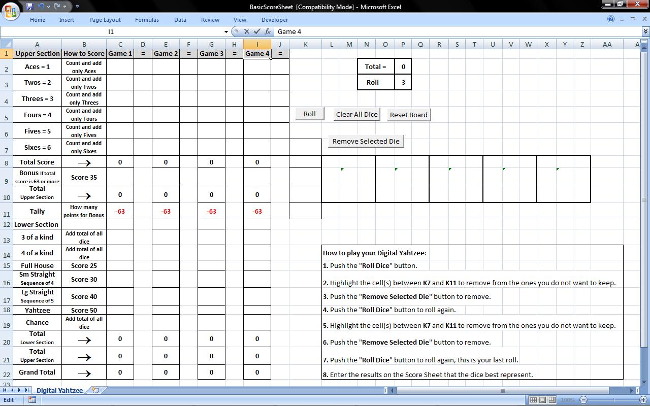Go to previous sheet navigation arrow
This screenshot has height=406, width=650.
12,390
